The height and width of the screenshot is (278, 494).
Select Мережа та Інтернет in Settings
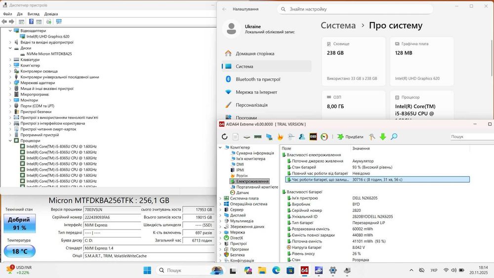point(267,92)
